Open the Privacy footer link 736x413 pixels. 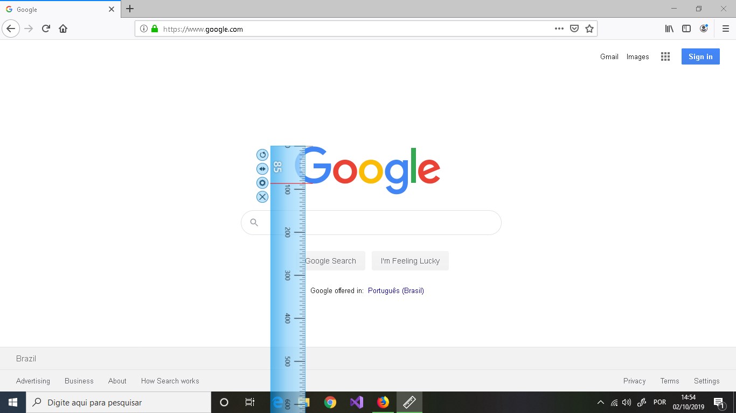pyautogui.click(x=634, y=381)
